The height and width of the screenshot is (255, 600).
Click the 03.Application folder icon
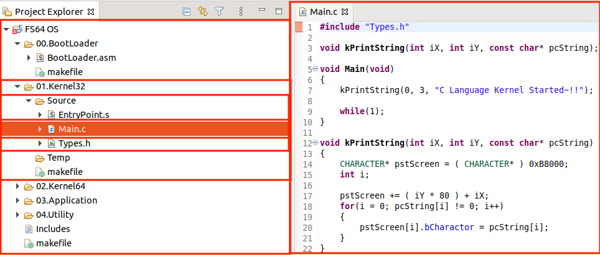pos(28,200)
